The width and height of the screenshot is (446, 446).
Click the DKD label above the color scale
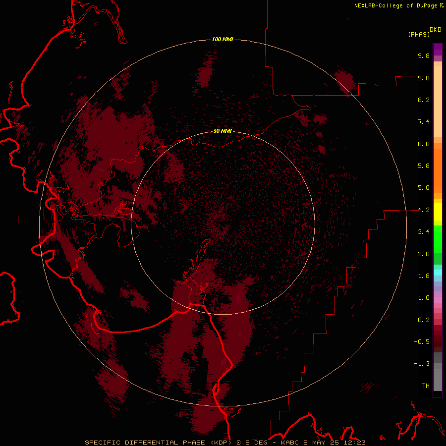coord(436,30)
